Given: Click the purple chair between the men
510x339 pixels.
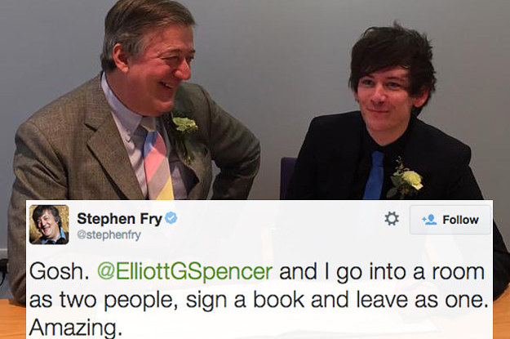Looking at the screenshot, I should click(x=288, y=178).
